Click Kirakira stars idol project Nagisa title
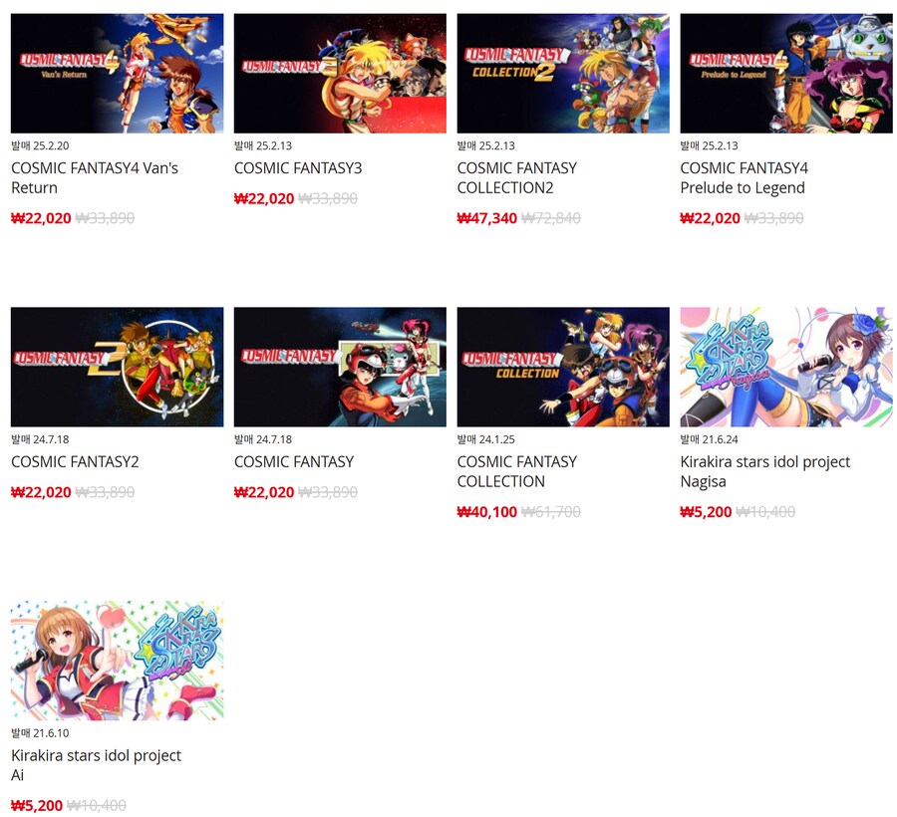This screenshot has height=817, width=897. [765, 471]
